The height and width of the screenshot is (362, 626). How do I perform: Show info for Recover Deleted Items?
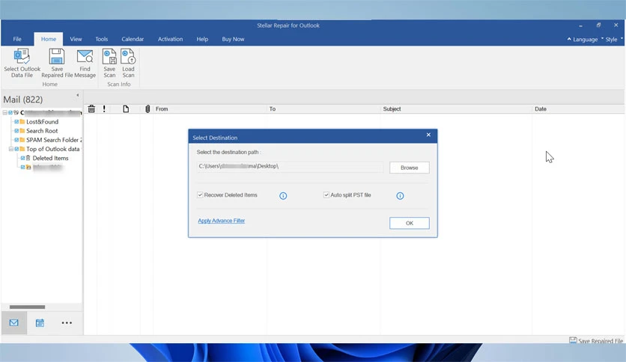coord(283,196)
